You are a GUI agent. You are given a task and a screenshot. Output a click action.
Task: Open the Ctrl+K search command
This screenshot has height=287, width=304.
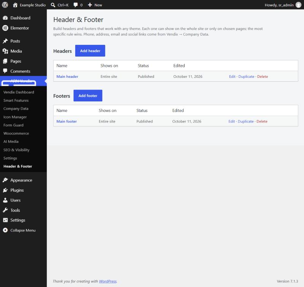(x=63, y=5)
